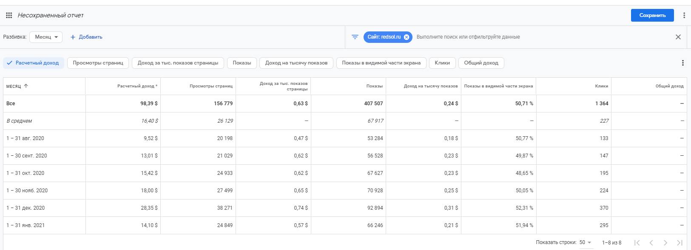Click the filter funnel icon
The height and width of the screenshot is (250, 691).
[x=355, y=37]
